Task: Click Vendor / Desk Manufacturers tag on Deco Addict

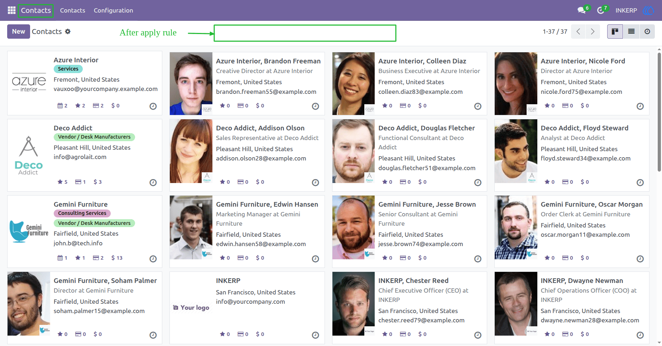Action: click(x=94, y=137)
